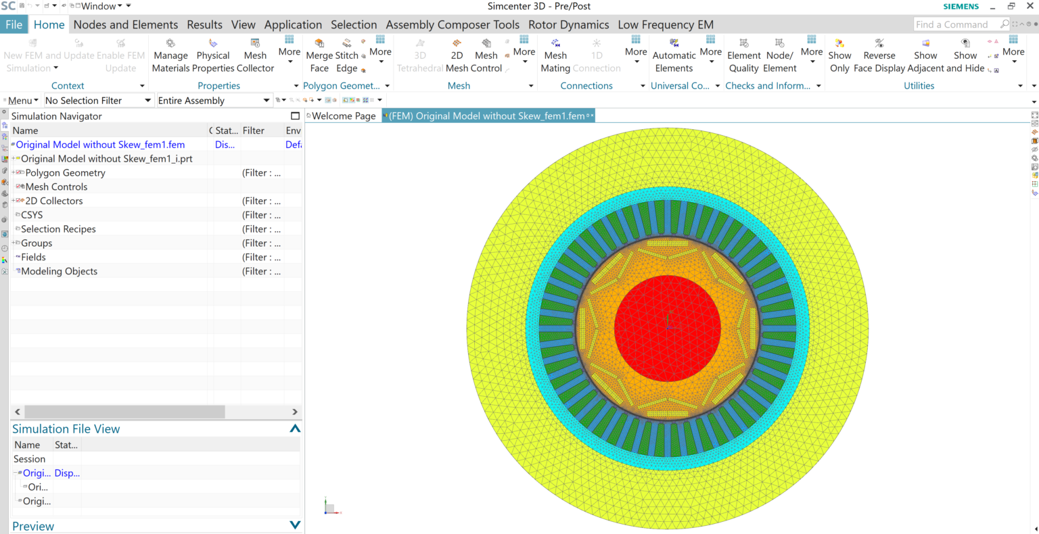
Task: Select Original Model without Skew_fem1.fem in navigator
Action: tap(101, 144)
